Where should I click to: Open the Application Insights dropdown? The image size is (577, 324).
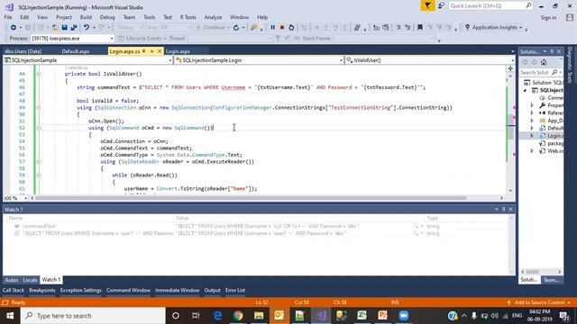coord(521,28)
